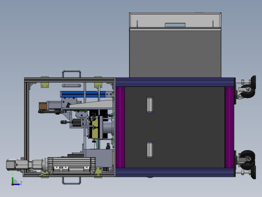Pick the upper-left yellow hinge bracket
This screenshot has height=197, width=262.
45,85
